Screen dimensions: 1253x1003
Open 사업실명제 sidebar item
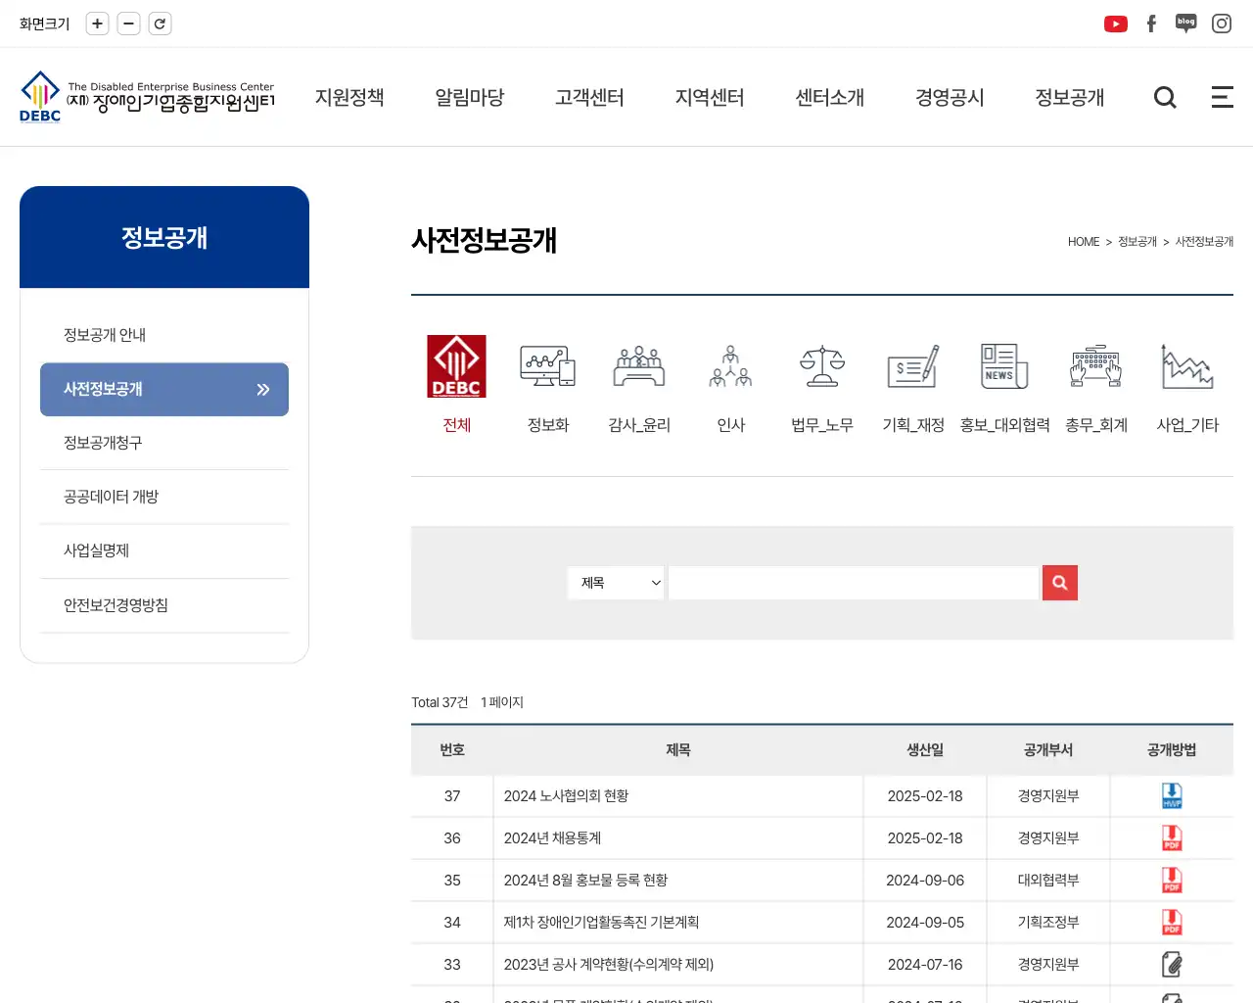(x=164, y=550)
